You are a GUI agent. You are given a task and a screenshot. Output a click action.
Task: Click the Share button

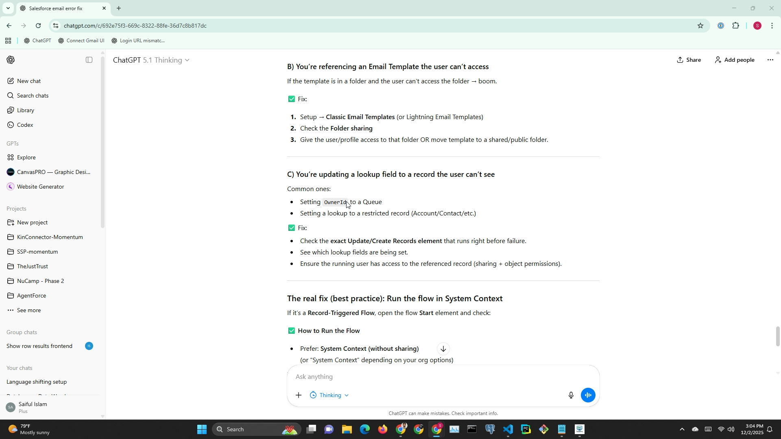(x=689, y=60)
